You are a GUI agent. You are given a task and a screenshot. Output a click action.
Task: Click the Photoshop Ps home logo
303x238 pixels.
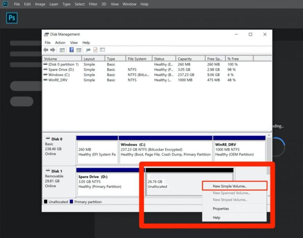[x=12, y=18]
